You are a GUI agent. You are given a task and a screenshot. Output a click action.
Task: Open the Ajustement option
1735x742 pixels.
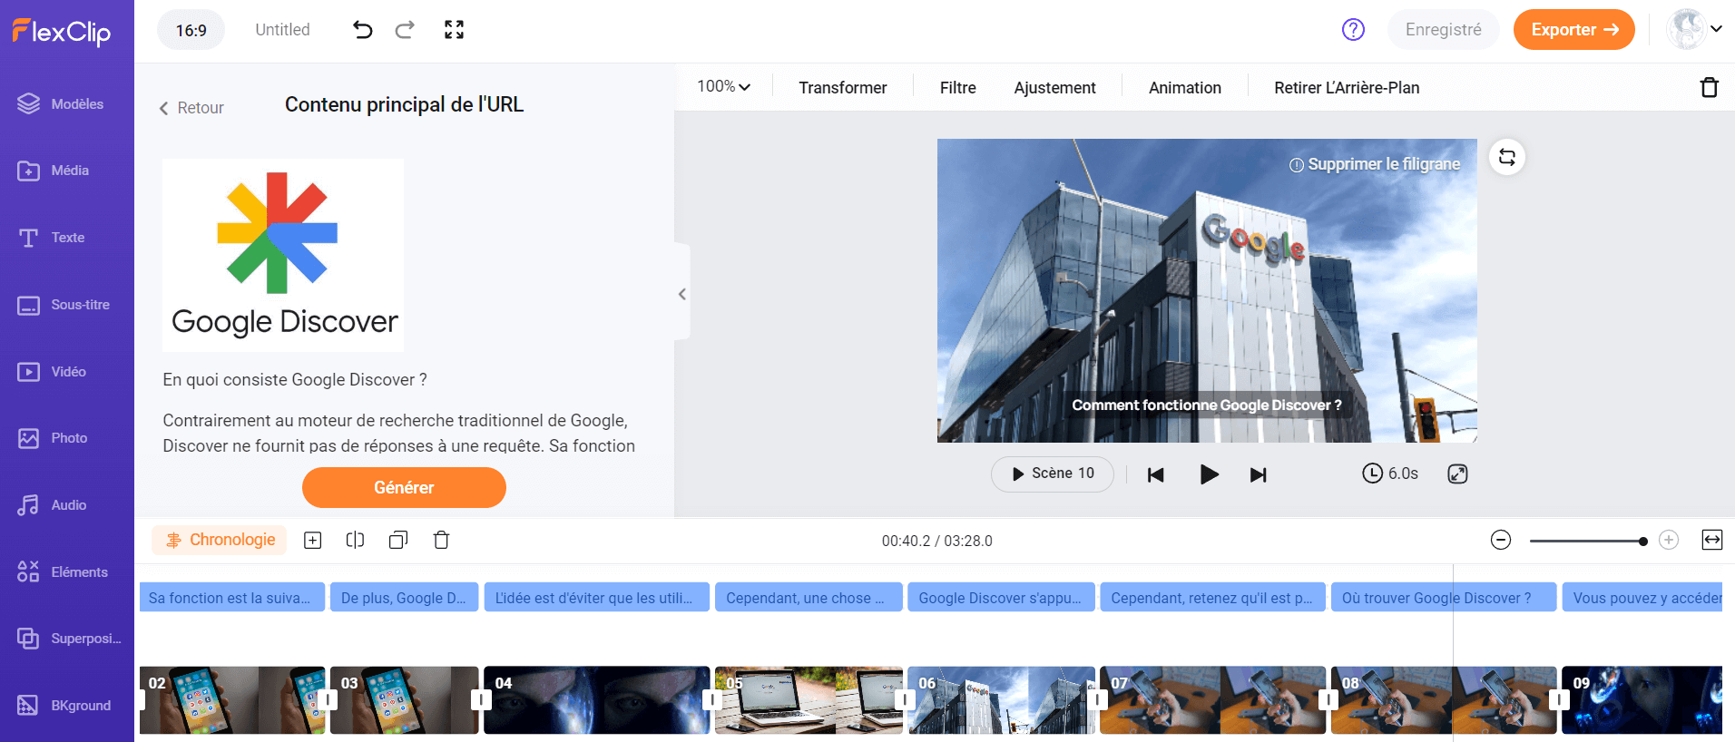tap(1055, 88)
